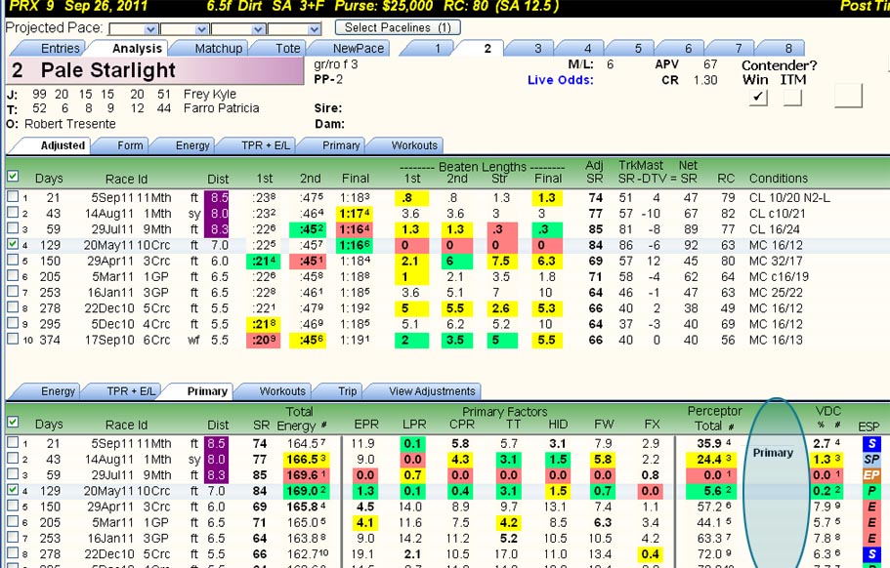Toggle the header checkbox of the Beaten Lengths table
This screenshot has width=890, height=568.
click(x=13, y=177)
